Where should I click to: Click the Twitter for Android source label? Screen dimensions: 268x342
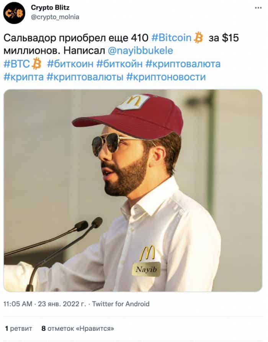(x=121, y=304)
